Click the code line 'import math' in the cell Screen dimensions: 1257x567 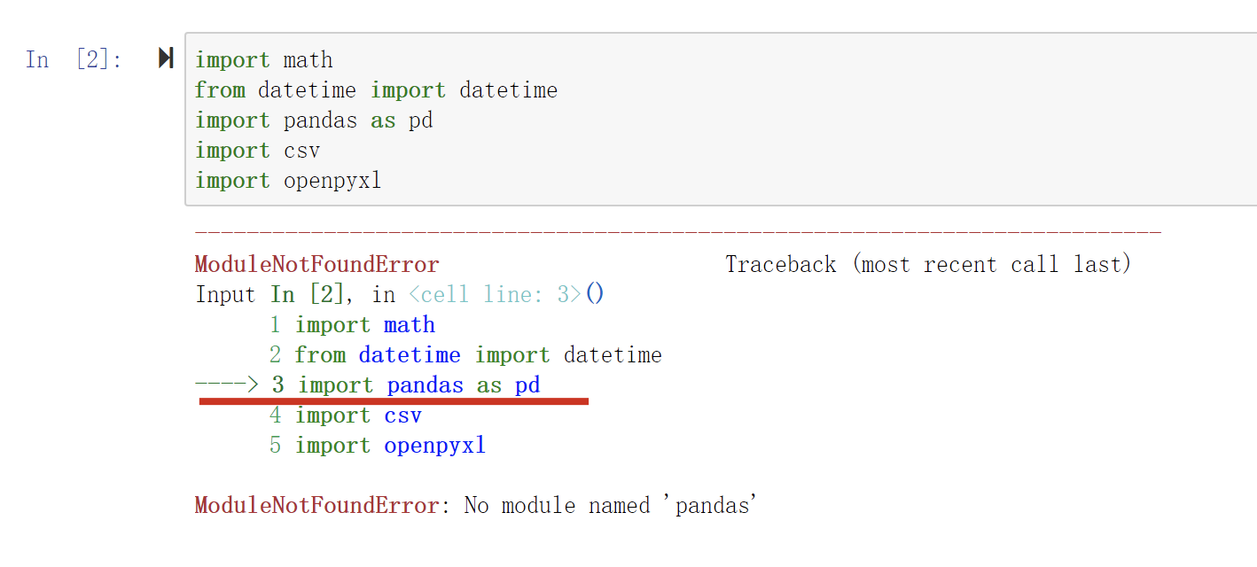pyautogui.click(x=264, y=60)
